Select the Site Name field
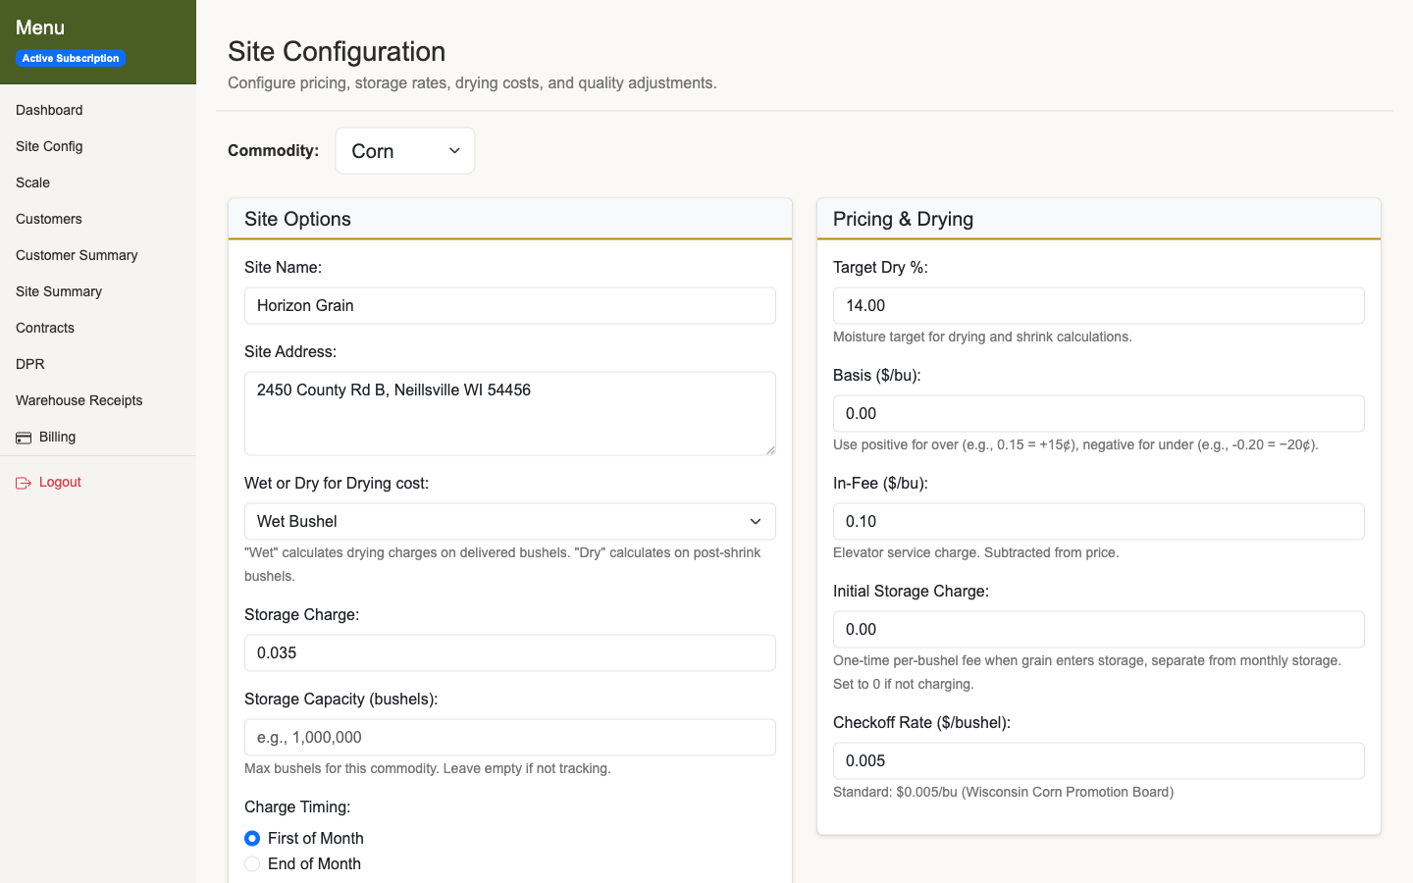 pos(509,305)
